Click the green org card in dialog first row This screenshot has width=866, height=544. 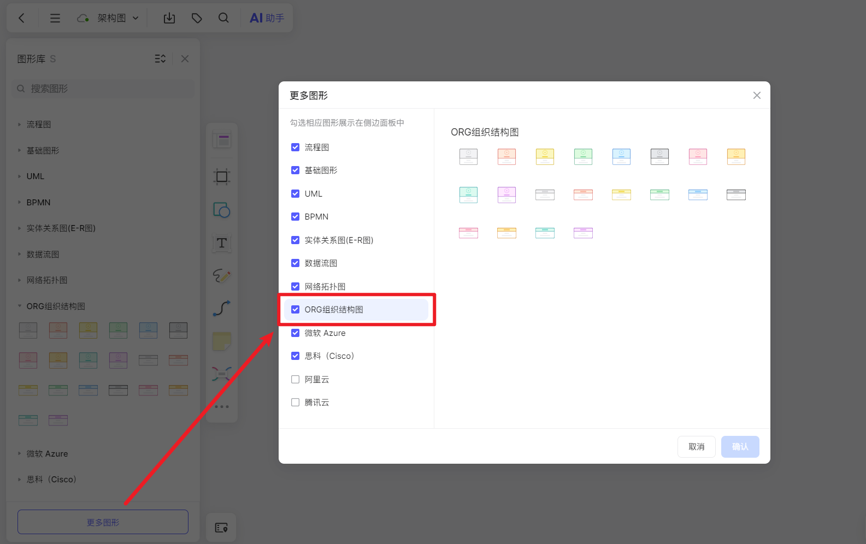pos(583,156)
